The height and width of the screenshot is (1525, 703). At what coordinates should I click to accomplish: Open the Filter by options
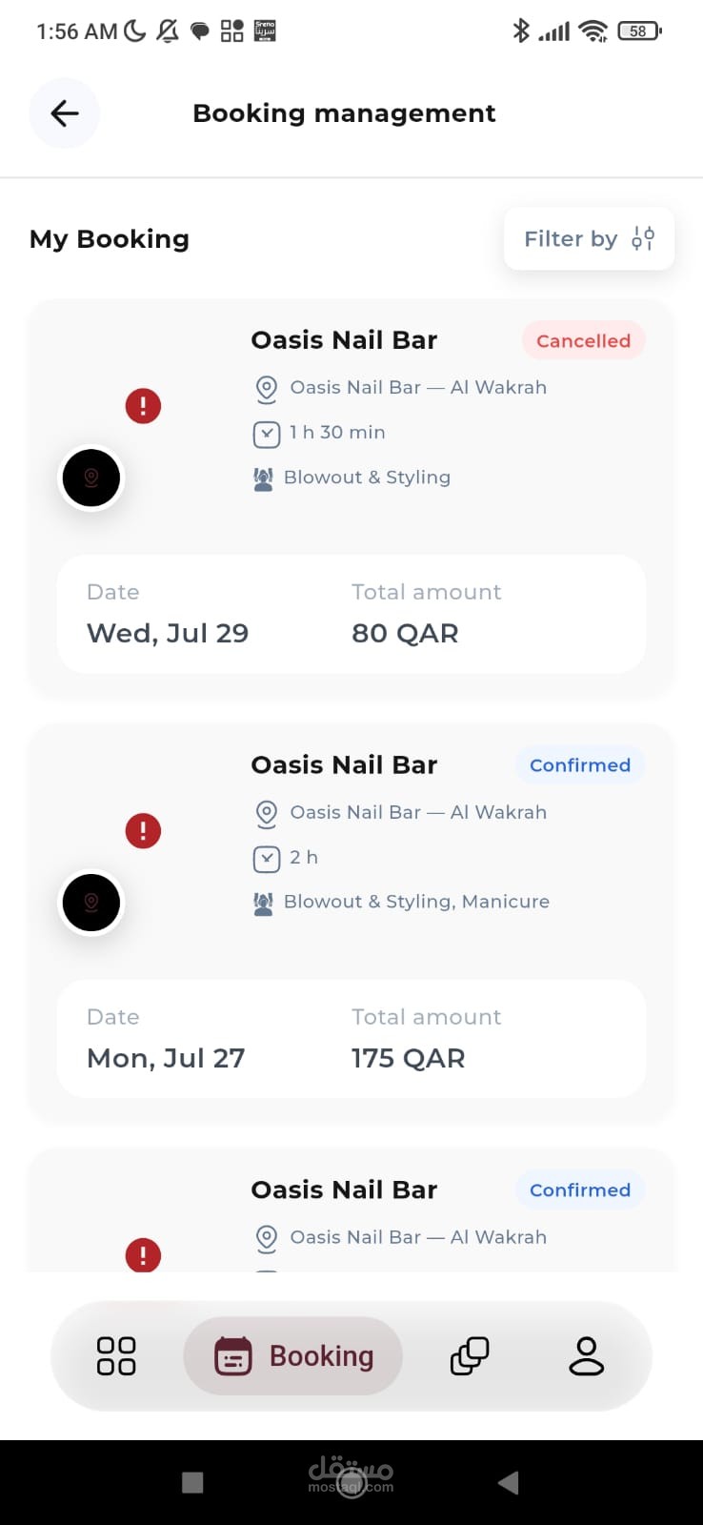[x=589, y=238]
